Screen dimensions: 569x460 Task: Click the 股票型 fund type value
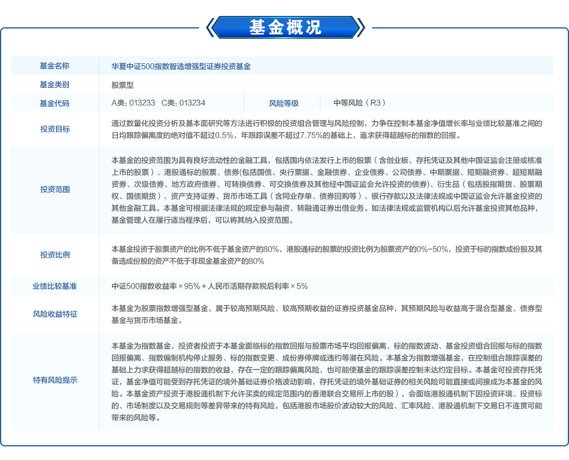click(122, 85)
